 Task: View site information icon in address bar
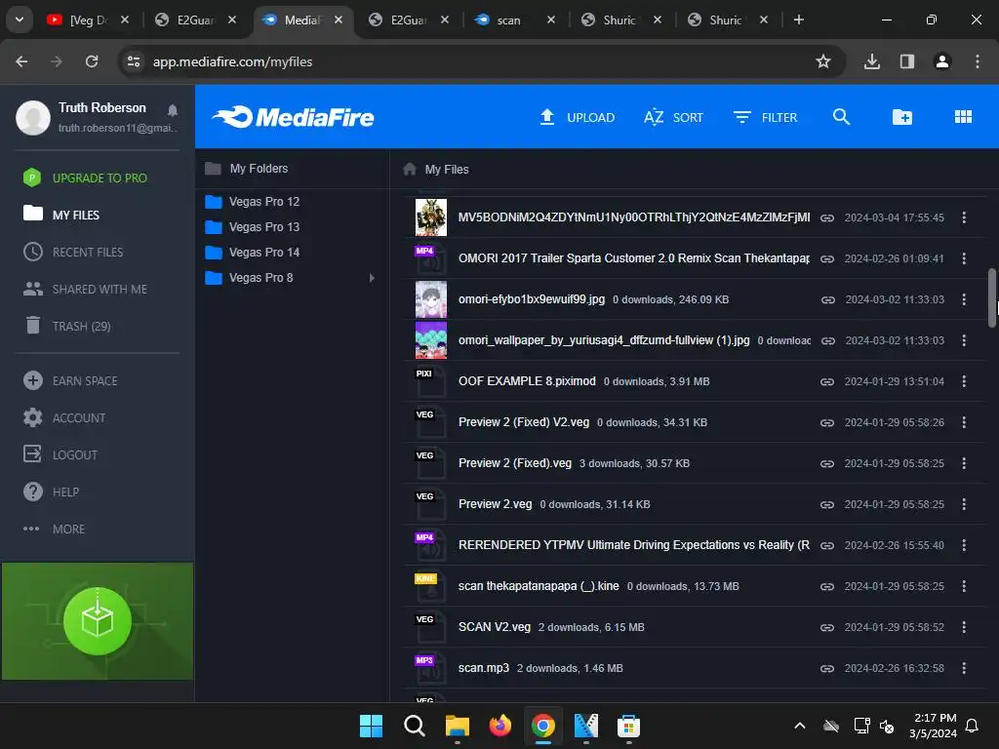[x=134, y=61]
